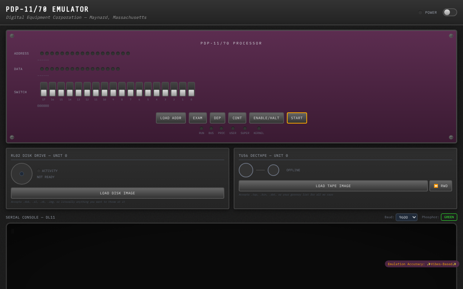Click LOAD DISK IMAGE on the RL02 drive
The height and width of the screenshot is (289, 463).
point(117,193)
